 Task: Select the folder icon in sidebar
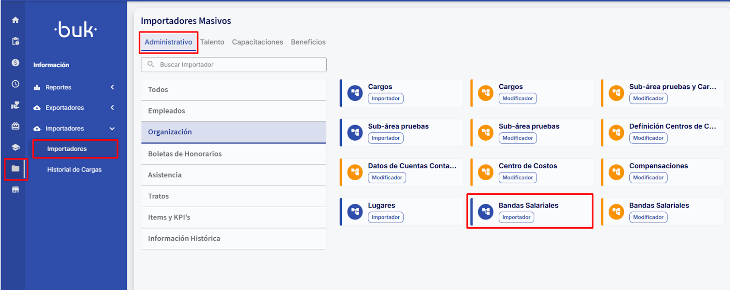pyautogui.click(x=15, y=169)
